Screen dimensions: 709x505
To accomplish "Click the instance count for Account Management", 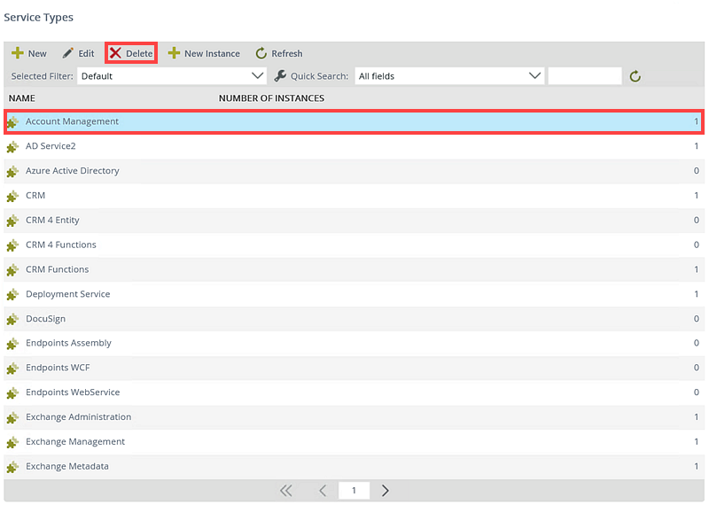I will (x=697, y=121).
